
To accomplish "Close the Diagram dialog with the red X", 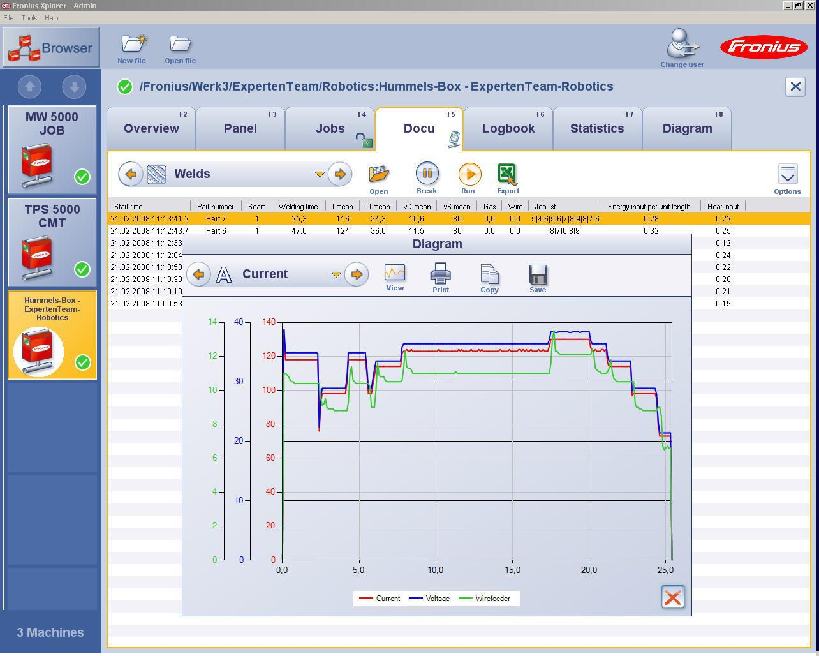I will point(672,597).
